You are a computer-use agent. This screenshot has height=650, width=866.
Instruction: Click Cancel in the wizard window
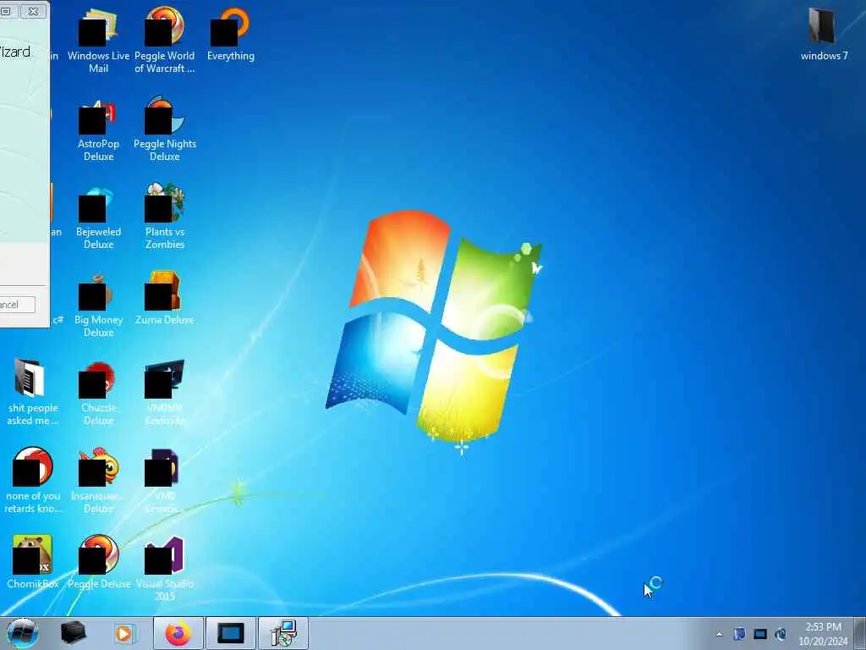coord(17,305)
